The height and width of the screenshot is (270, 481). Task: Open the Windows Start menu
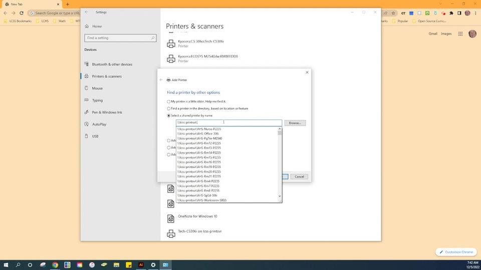[x=6, y=265]
